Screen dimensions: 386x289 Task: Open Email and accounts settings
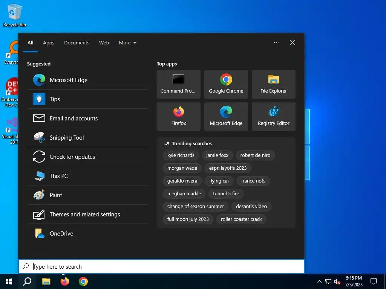pos(87,118)
